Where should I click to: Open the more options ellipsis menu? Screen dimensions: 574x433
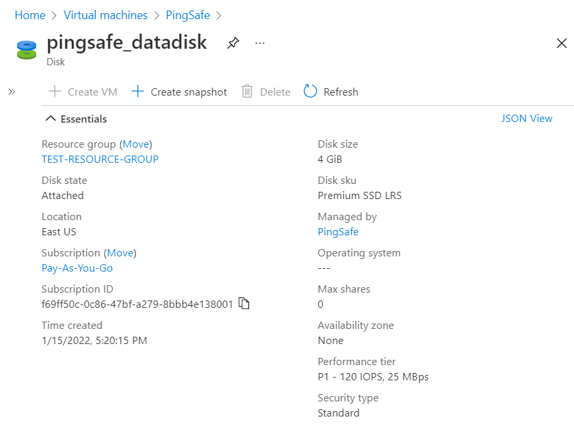260,43
